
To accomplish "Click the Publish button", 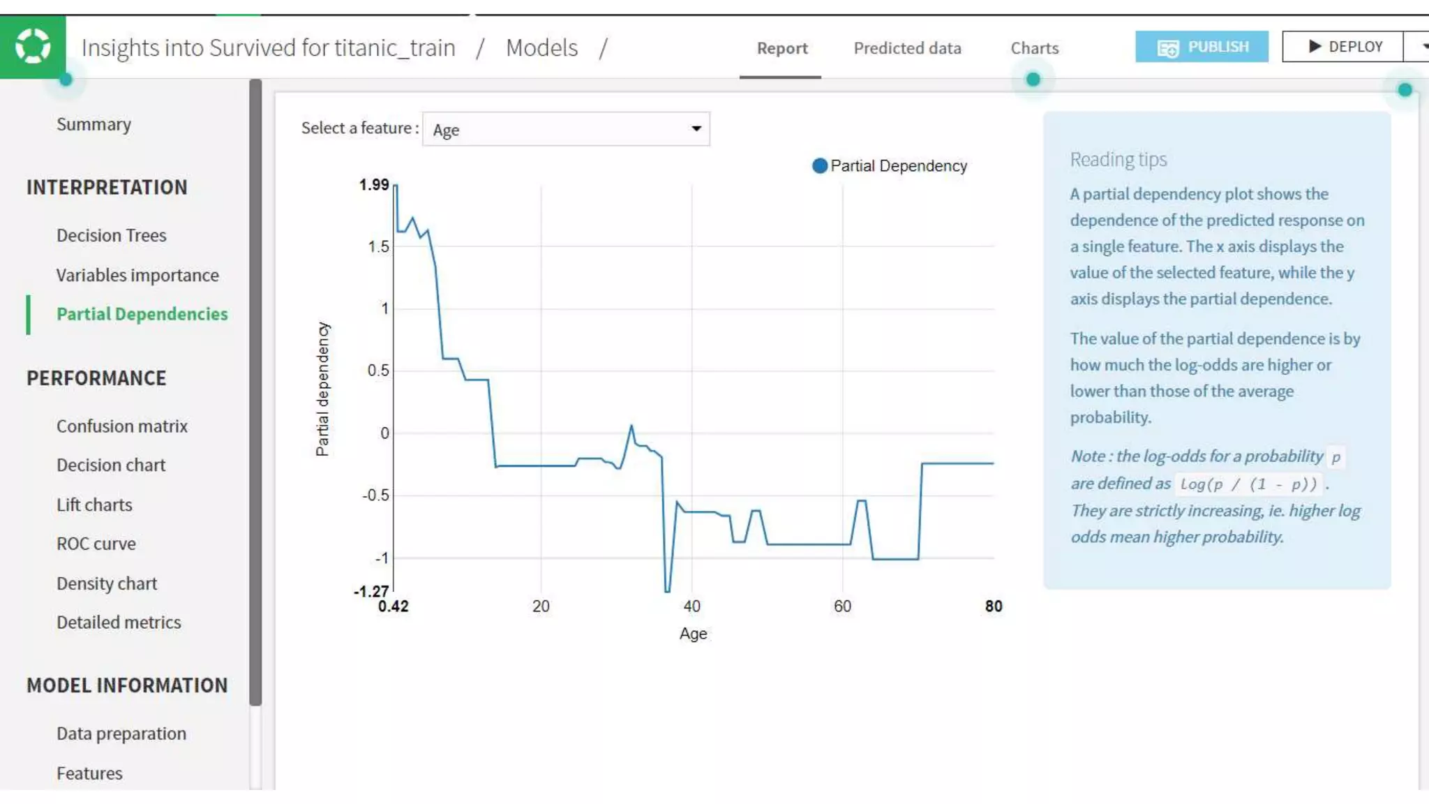I will coord(1201,47).
